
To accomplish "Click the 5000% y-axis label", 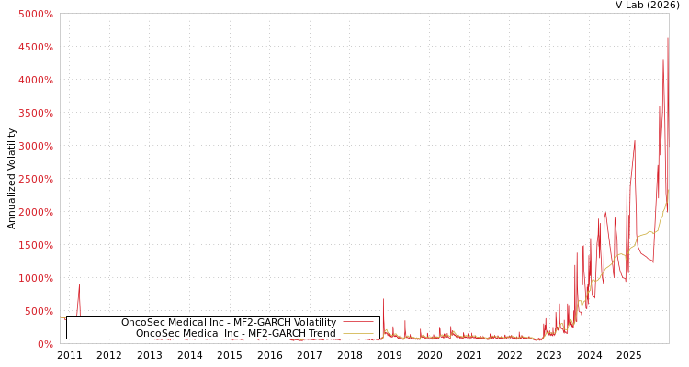I will point(36,14).
